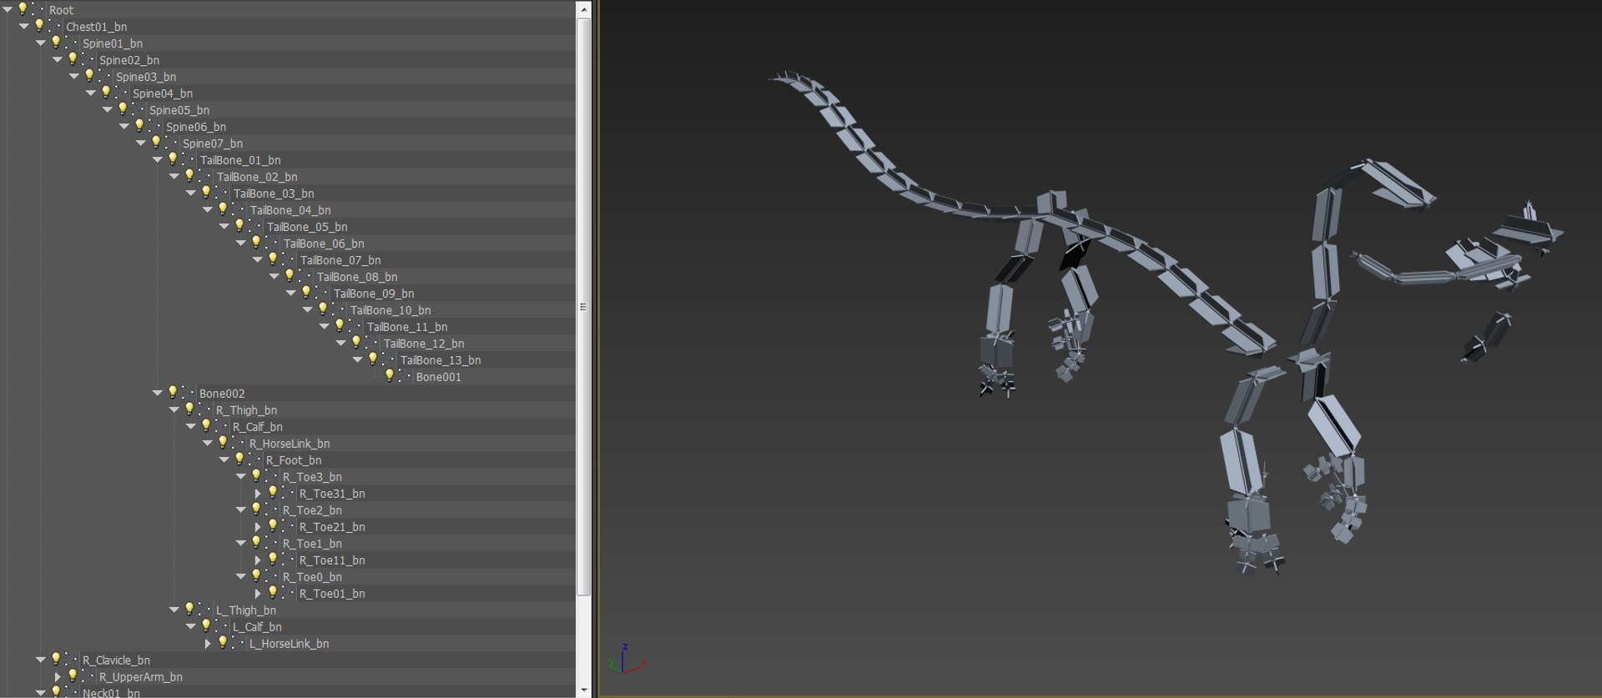Click the bone icon beside TailBone_11_bn
Image resolution: width=1602 pixels, height=698 pixels.
tap(355, 327)
